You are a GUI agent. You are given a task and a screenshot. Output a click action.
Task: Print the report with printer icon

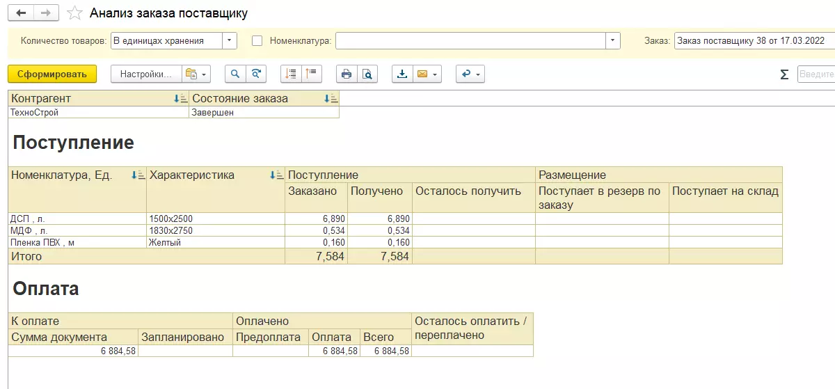[347, 74]
